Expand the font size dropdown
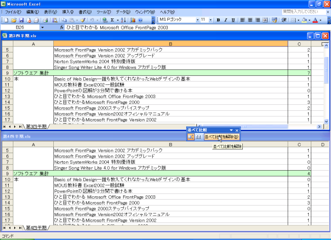Viewport: 331px width, 240px height. coord(211,20)
